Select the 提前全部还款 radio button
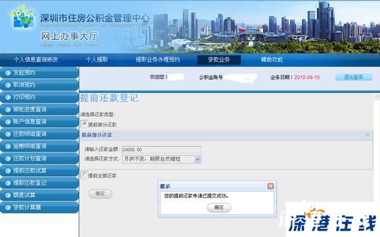 click(x=84, y=174)
